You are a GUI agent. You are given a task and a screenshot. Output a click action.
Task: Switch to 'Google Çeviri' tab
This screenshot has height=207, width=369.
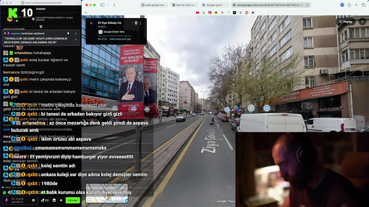(214, 5)
